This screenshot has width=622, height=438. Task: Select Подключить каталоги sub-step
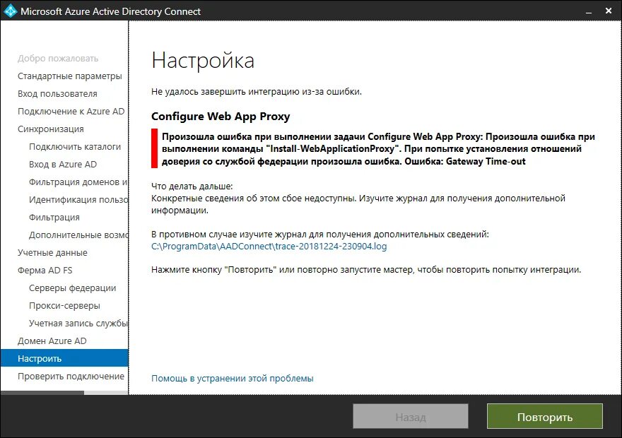click(75, 147)
